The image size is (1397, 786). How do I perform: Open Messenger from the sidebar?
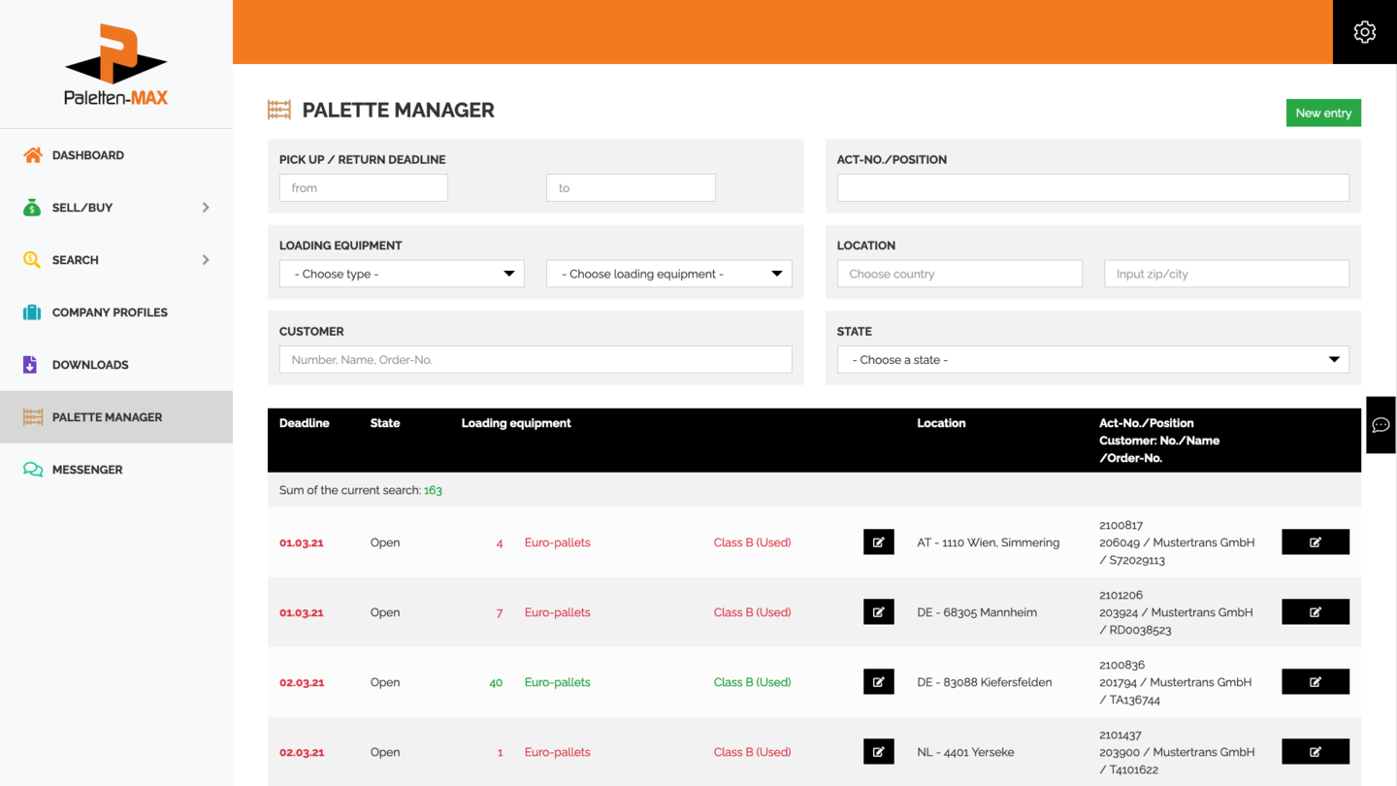pyautogui.click(x=87, y=470)
